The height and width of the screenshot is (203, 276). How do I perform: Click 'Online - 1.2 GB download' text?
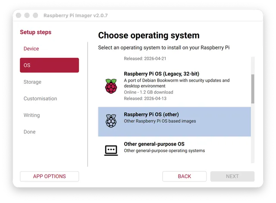tap(148, 92)
